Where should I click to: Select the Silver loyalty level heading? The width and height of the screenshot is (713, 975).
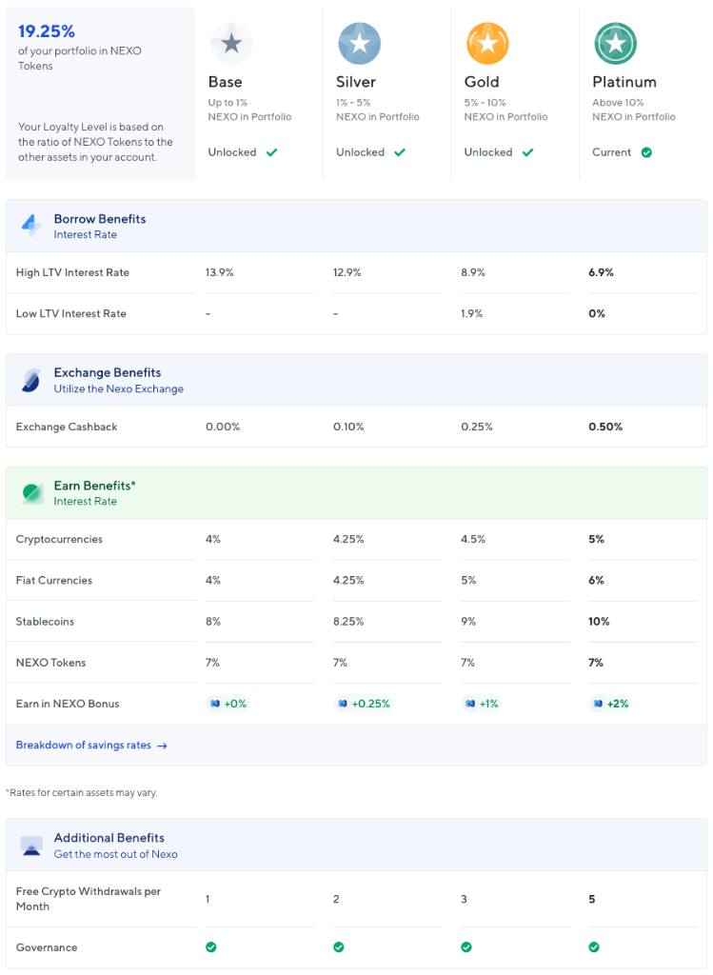click(356, 82)
